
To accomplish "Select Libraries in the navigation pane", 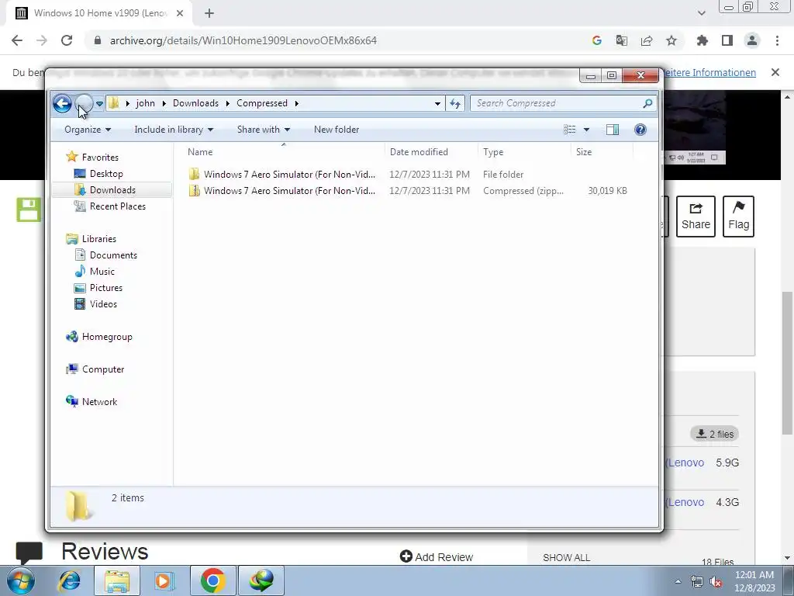I will coord(99,239).
